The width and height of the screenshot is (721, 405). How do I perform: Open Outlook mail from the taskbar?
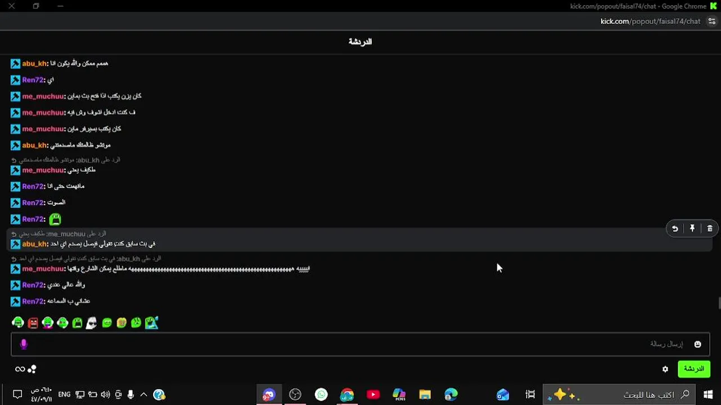tap(502, 394)
